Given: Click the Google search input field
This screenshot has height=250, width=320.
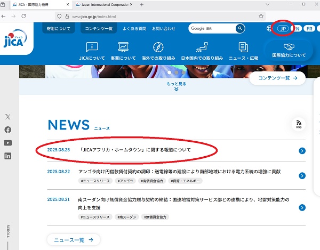Looking at the screenshot, I should pos(212,28).
